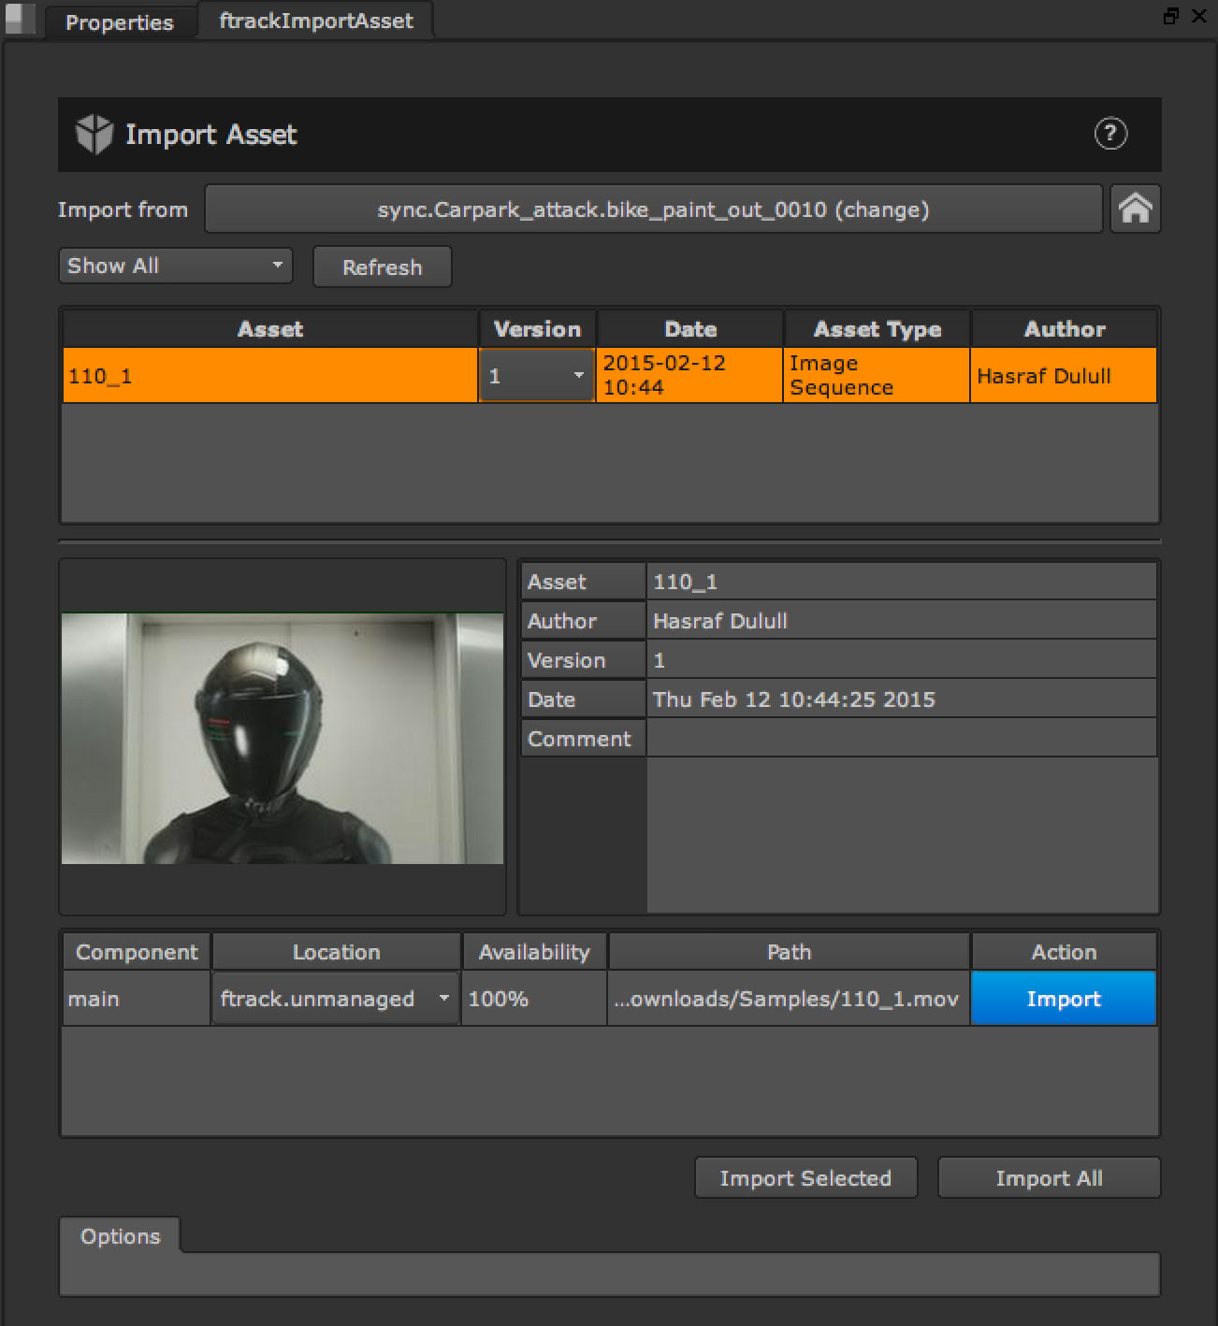
Task: Sort by the Asset Type column header
Action: 877,329
